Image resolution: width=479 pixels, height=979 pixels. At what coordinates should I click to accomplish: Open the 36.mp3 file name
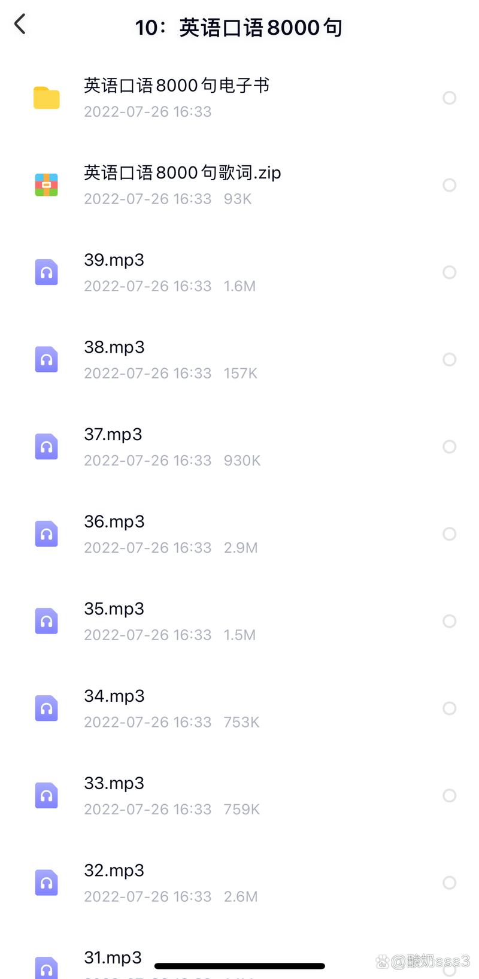point(114,522)
